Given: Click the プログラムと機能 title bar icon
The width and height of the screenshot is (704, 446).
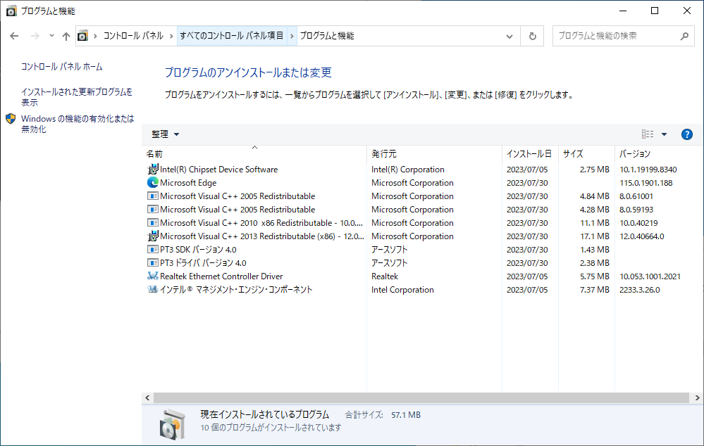Looking at the screenshot, I should 11,11.
